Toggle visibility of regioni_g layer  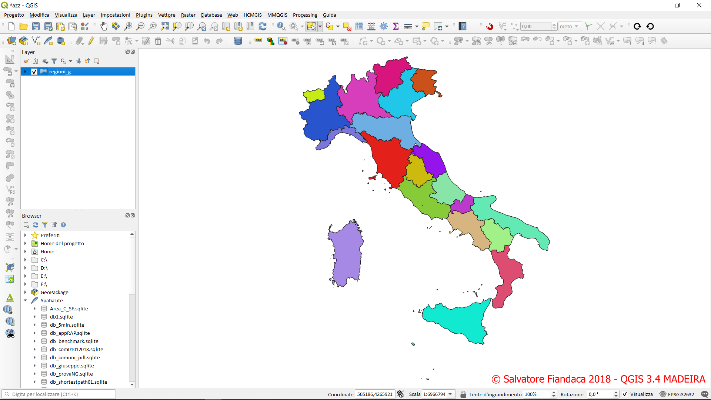pos(34,71)
